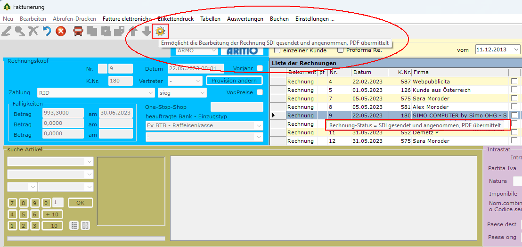Screen dimensions: 522x247
Task: Toggle the 'einzelner Kunde' checkbox
Action: click(277, 50)
